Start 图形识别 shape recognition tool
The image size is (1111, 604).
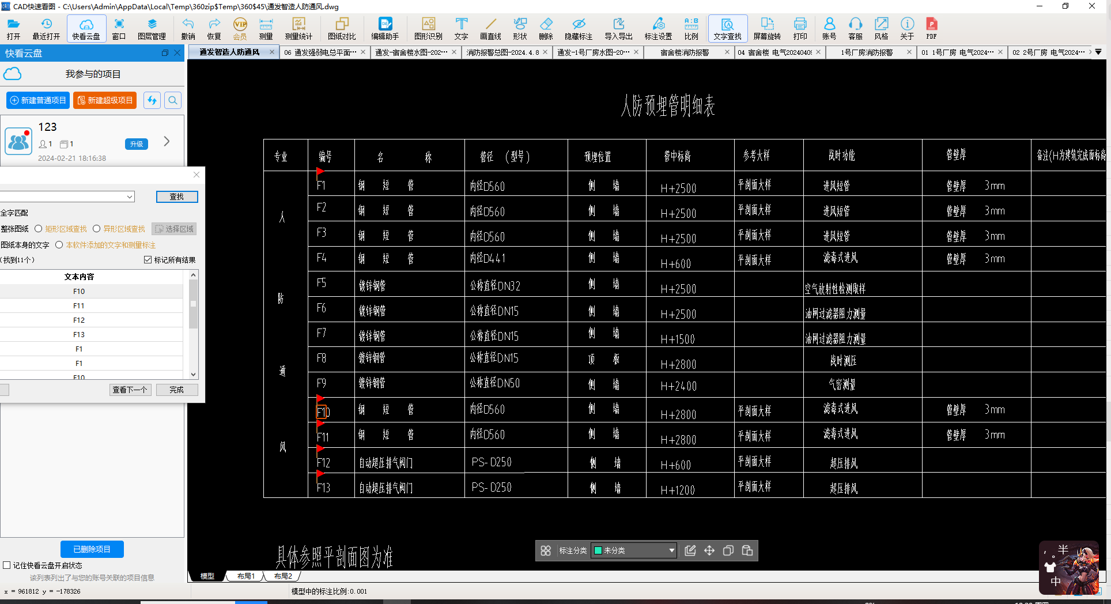428,28
